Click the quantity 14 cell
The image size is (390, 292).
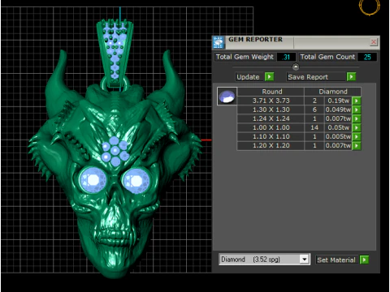(314, 127)
